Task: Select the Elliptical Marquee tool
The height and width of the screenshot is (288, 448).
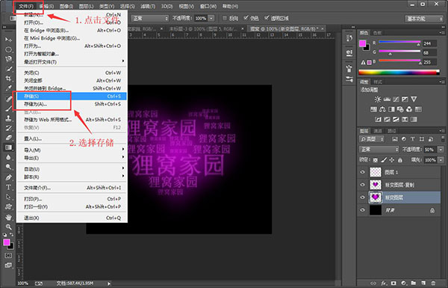Action: [8, 49]
